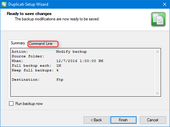Cancel the setup wizard
The height and width of the screenshot is (127, 170).
(153, 120)
